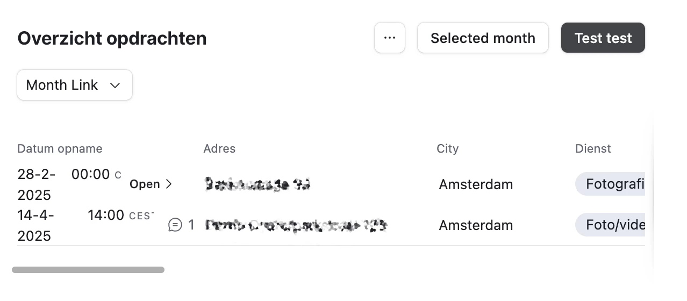Open the three-dot more options menu

[390, 38]
